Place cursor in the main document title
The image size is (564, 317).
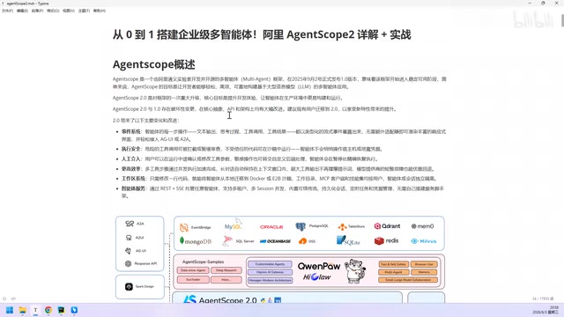tap(262, 35)
